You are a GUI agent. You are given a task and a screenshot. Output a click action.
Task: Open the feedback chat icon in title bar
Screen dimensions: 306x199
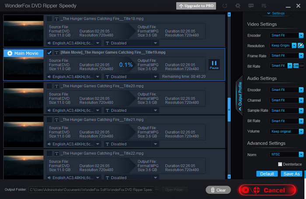point(251,6)
